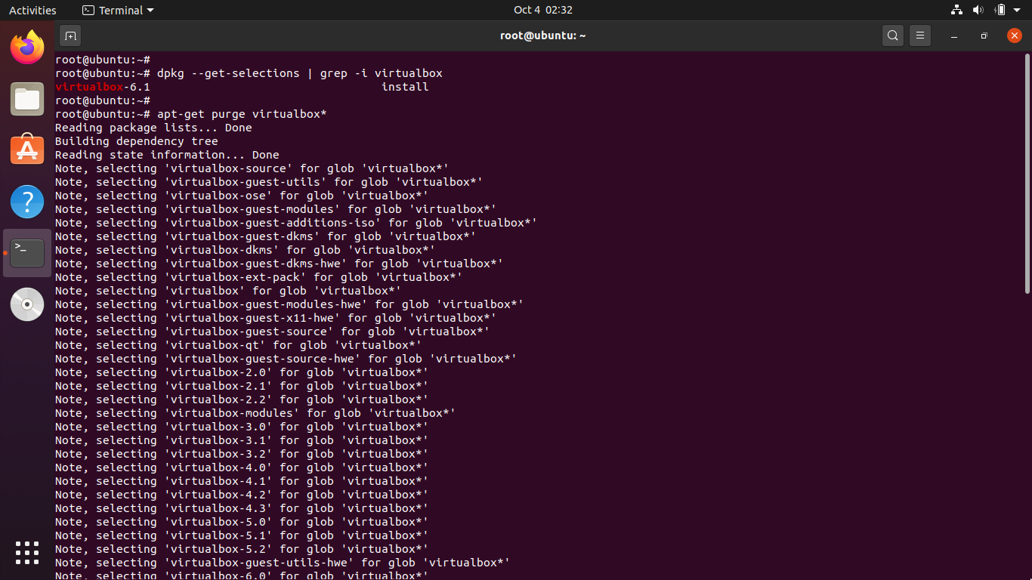Click the 'virtualbox-4.3' note line
Image resolution: width=1032 pixels, height=580 pixels.
(x=242, y=508)
